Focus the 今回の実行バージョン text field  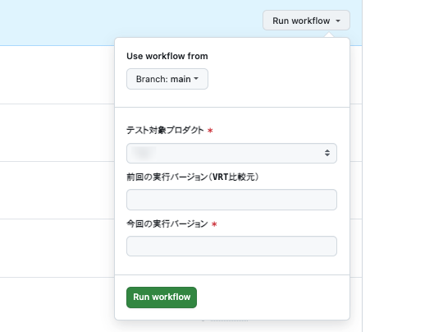pyautogui.click(x=231, y=247)
